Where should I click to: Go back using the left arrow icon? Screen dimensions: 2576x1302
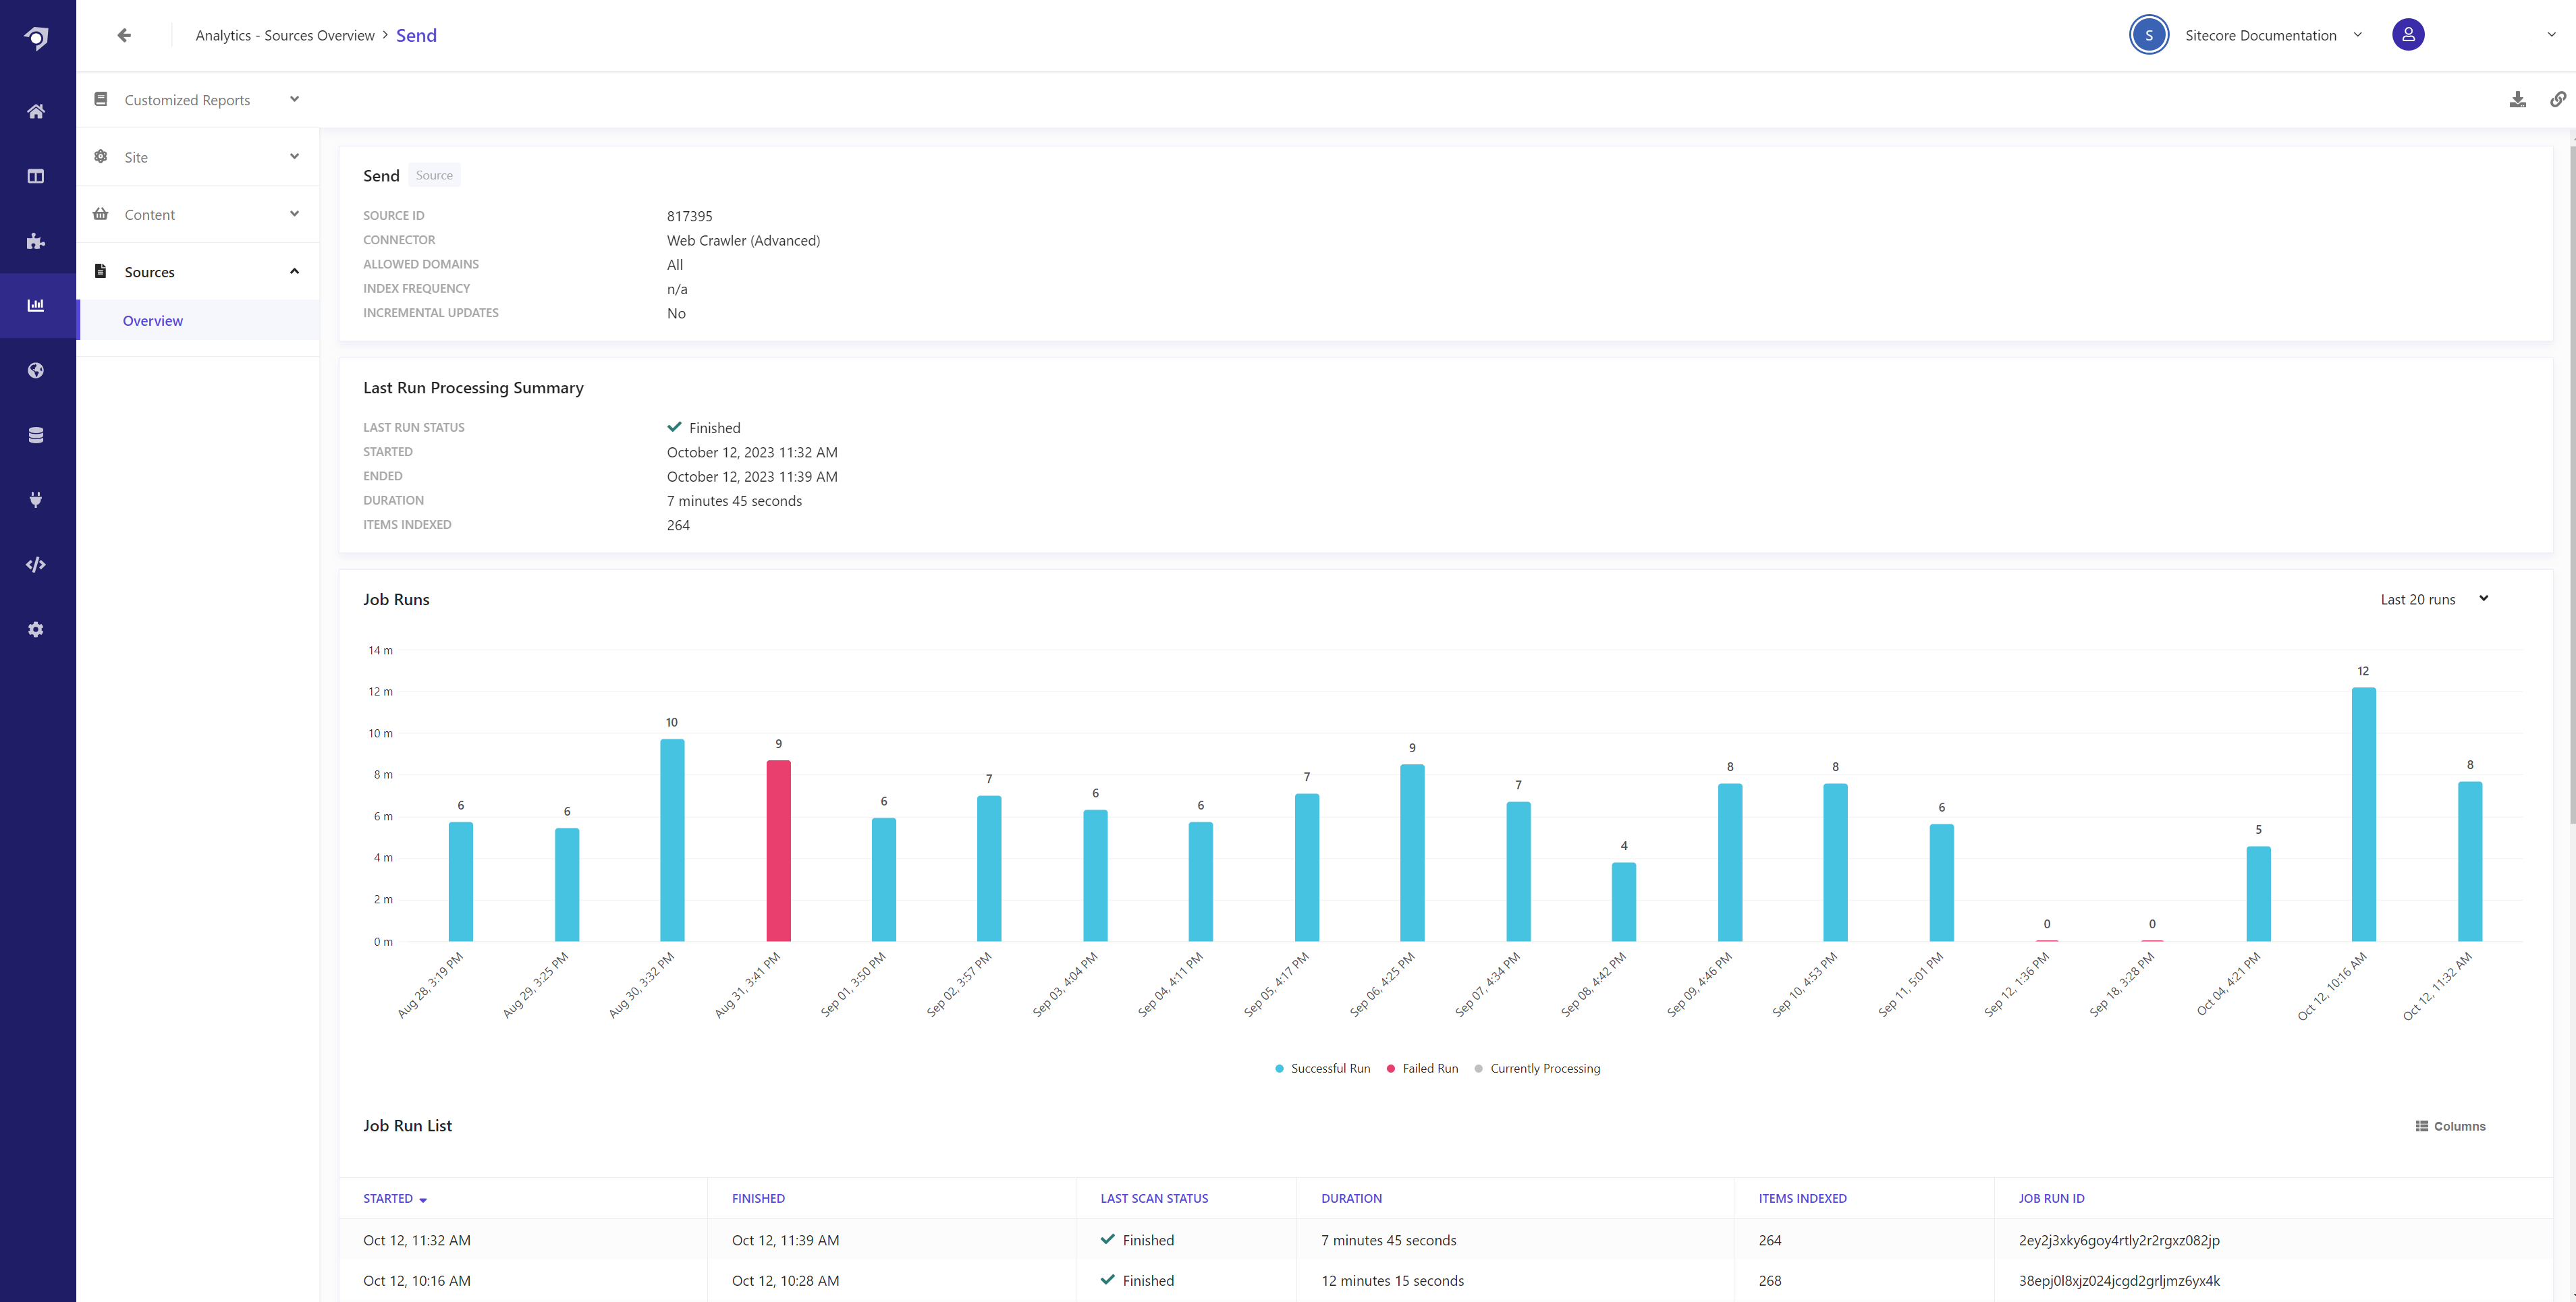[124, 35]
